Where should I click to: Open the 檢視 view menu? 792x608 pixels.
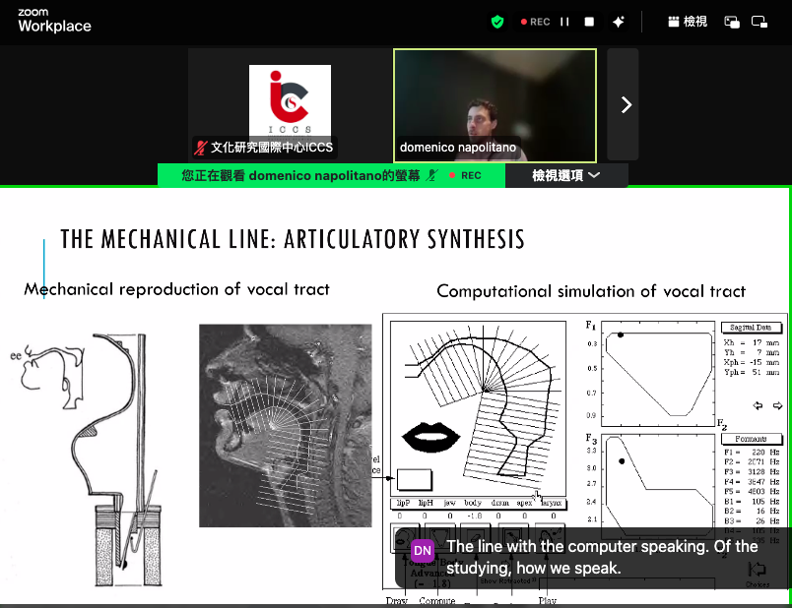688,22
